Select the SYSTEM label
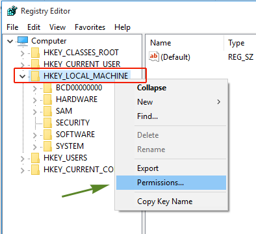 tap(70, 146)
